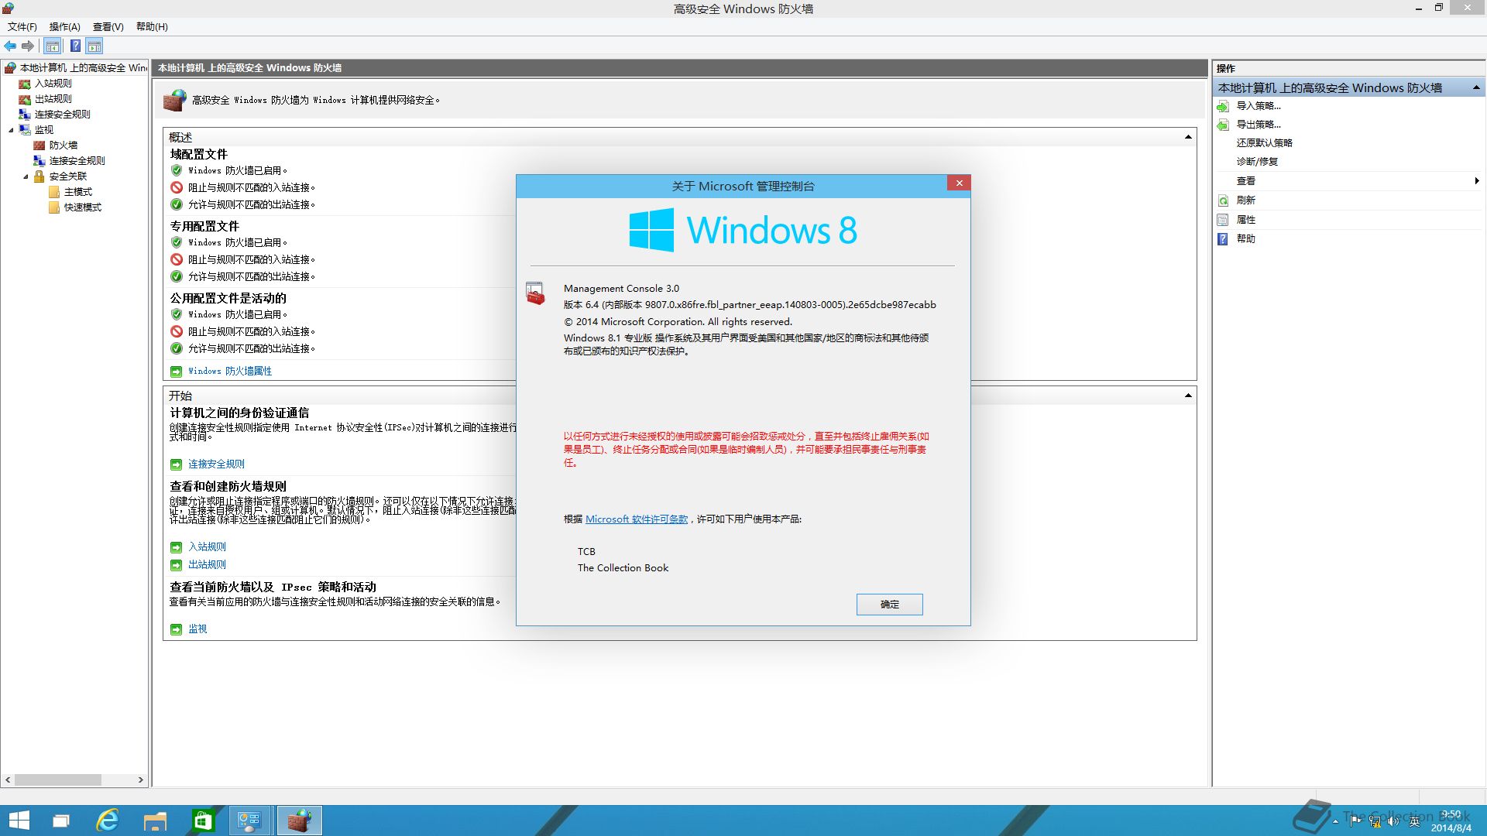This screenshot has height=836, width=1487.
Task: Click the 刷新 refresh icon in actions
Action: pyautogui.click(x=1223, y=200)
